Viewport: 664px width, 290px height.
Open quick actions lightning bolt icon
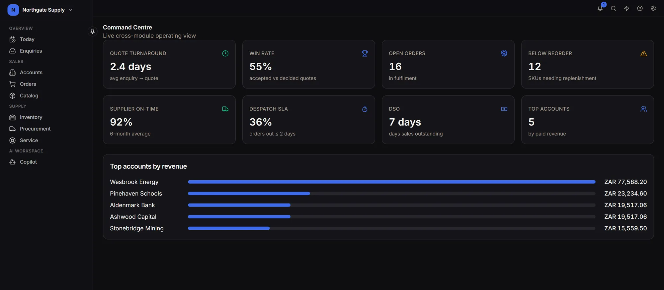pos(626,9)
